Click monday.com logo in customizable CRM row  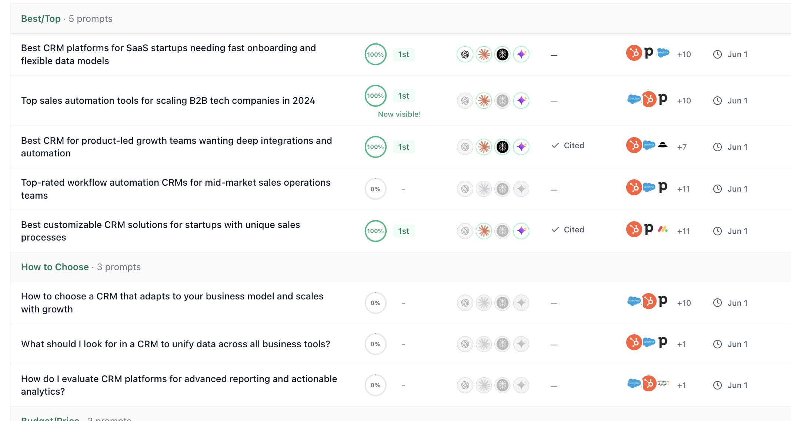coord(663,229)
